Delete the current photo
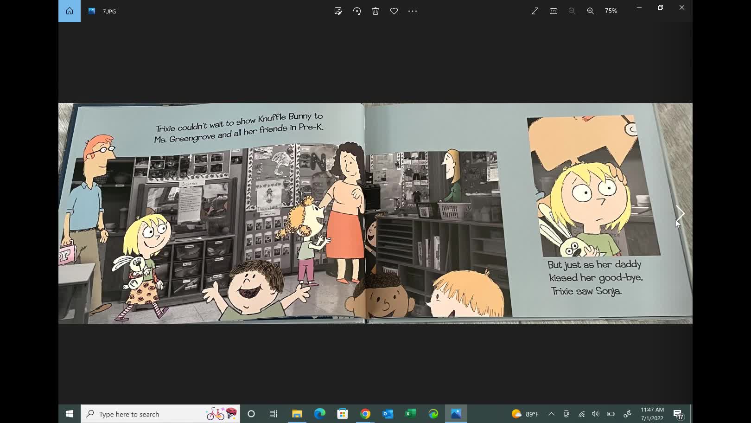This screenshot has height=423, width=751. (x=375, y=11)
